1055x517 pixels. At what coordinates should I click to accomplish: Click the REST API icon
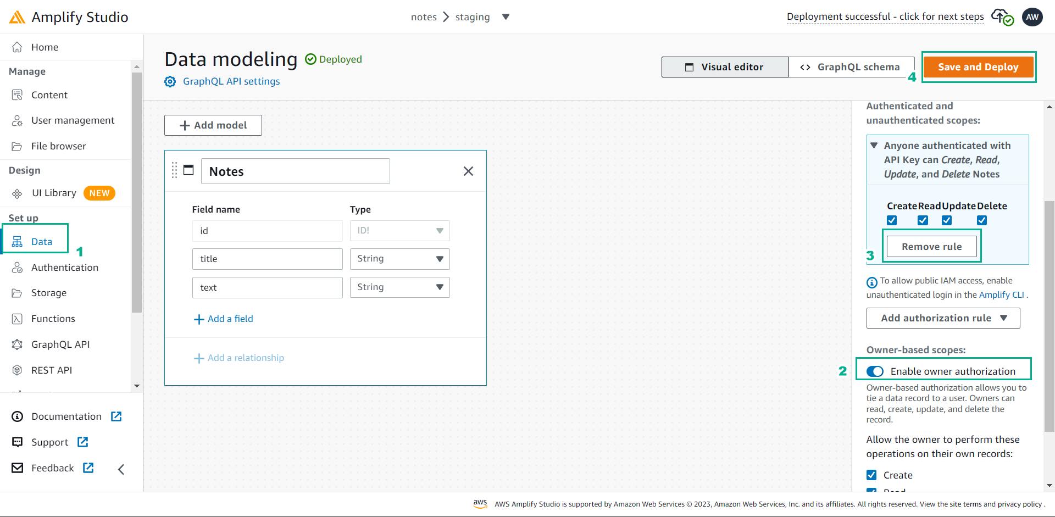[x=17, y=370]
